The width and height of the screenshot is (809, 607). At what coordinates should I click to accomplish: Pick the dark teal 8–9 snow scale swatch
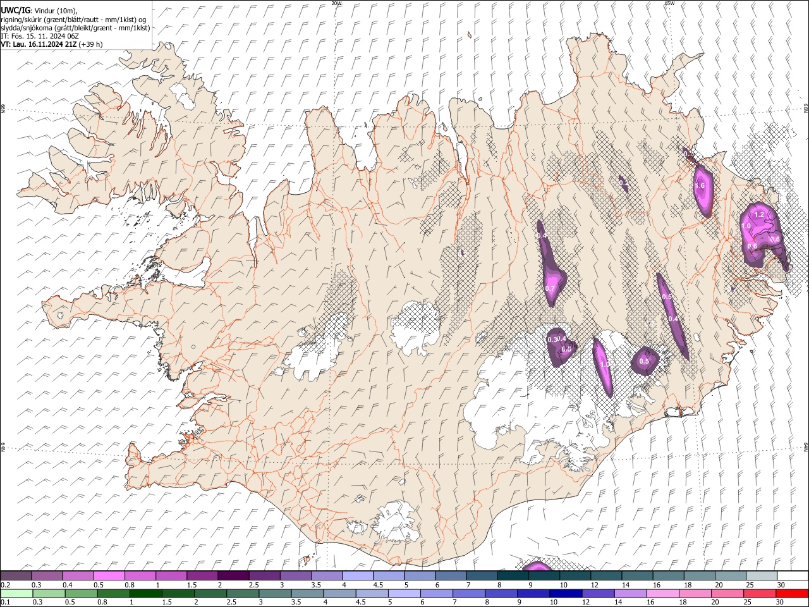tap(513, 575)
